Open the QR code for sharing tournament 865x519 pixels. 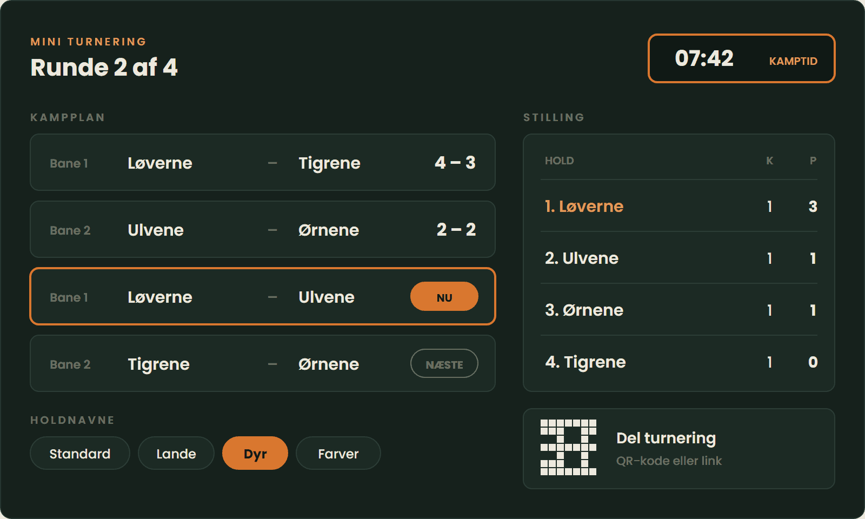[568, 448]
